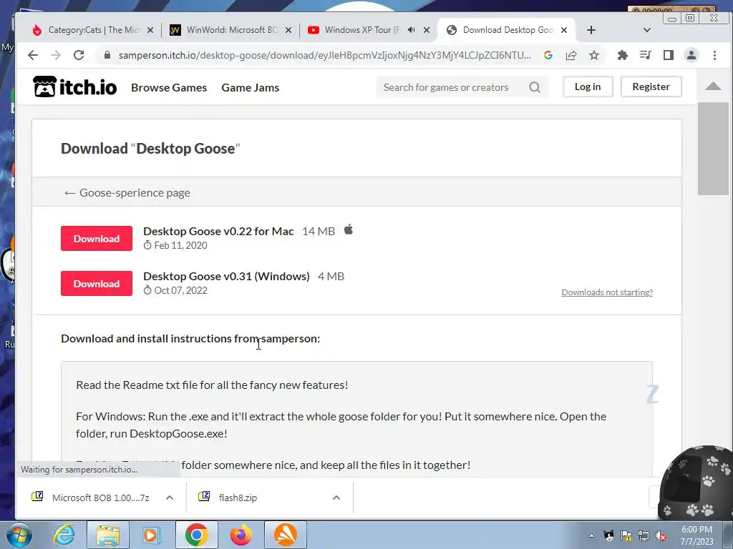Viewport: 733px width, 549px height.
Task: Open File Explorer from taskbar
Action: tap(108, 535)
